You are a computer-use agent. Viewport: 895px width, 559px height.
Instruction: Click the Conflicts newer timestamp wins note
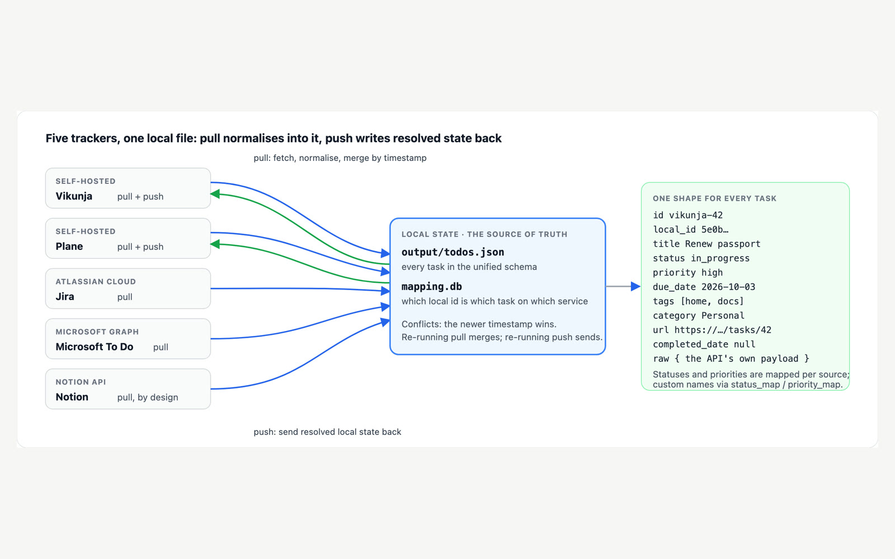coord(479,324)
